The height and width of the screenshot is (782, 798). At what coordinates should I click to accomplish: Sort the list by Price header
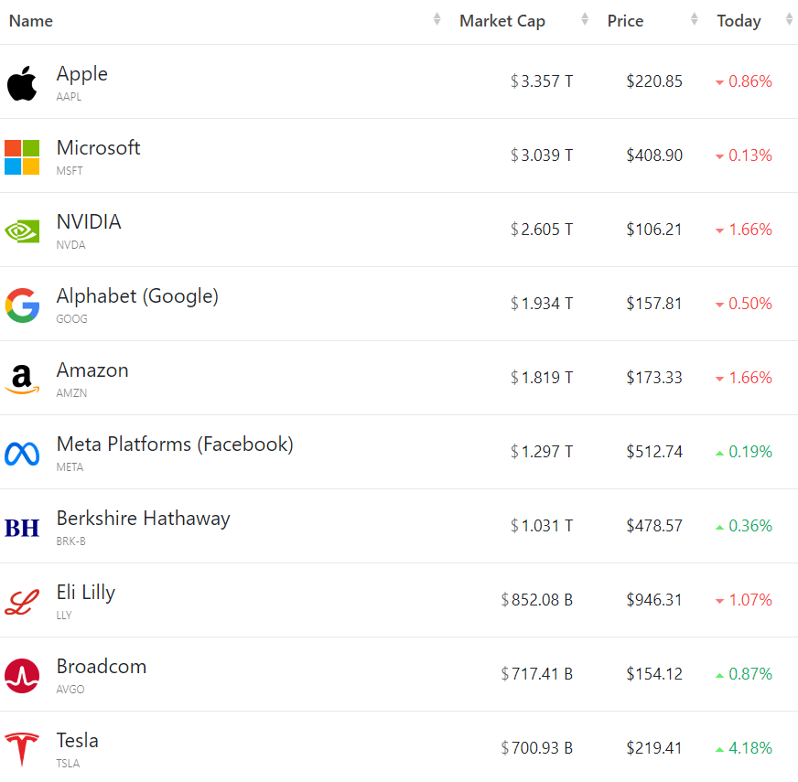pos(625,21)
